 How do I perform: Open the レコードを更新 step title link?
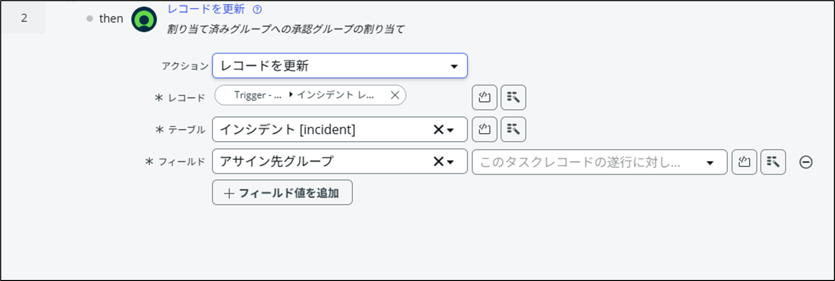206,9
